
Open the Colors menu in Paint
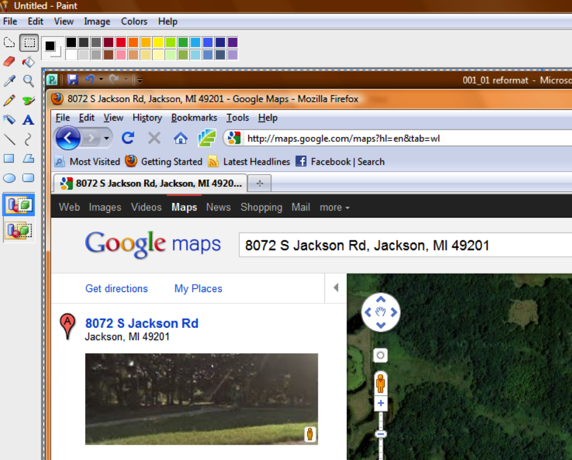[134, 21]
